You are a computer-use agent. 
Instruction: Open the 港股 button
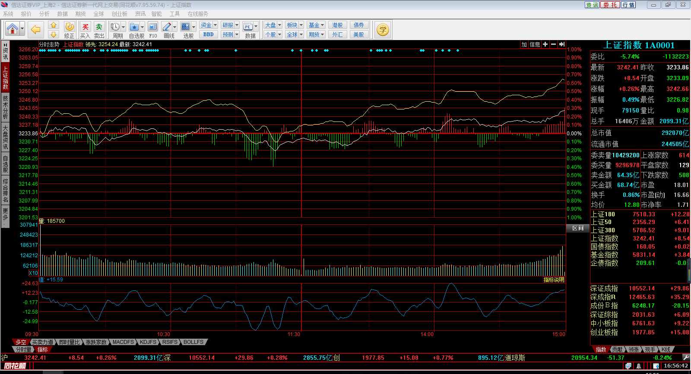coord(337,25)
